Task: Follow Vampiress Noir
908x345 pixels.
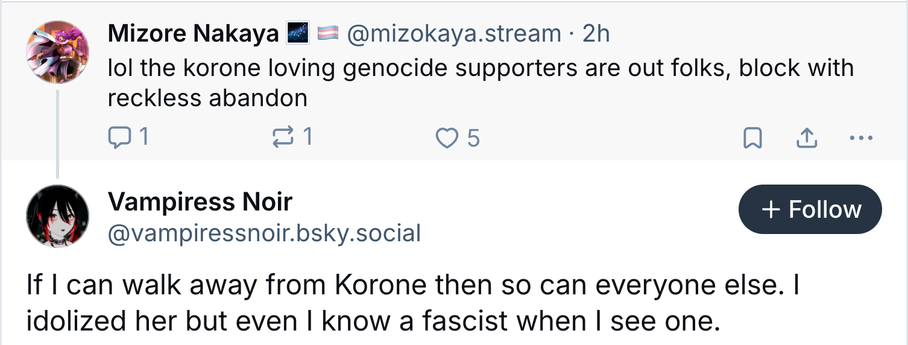Action: [810, 209]
